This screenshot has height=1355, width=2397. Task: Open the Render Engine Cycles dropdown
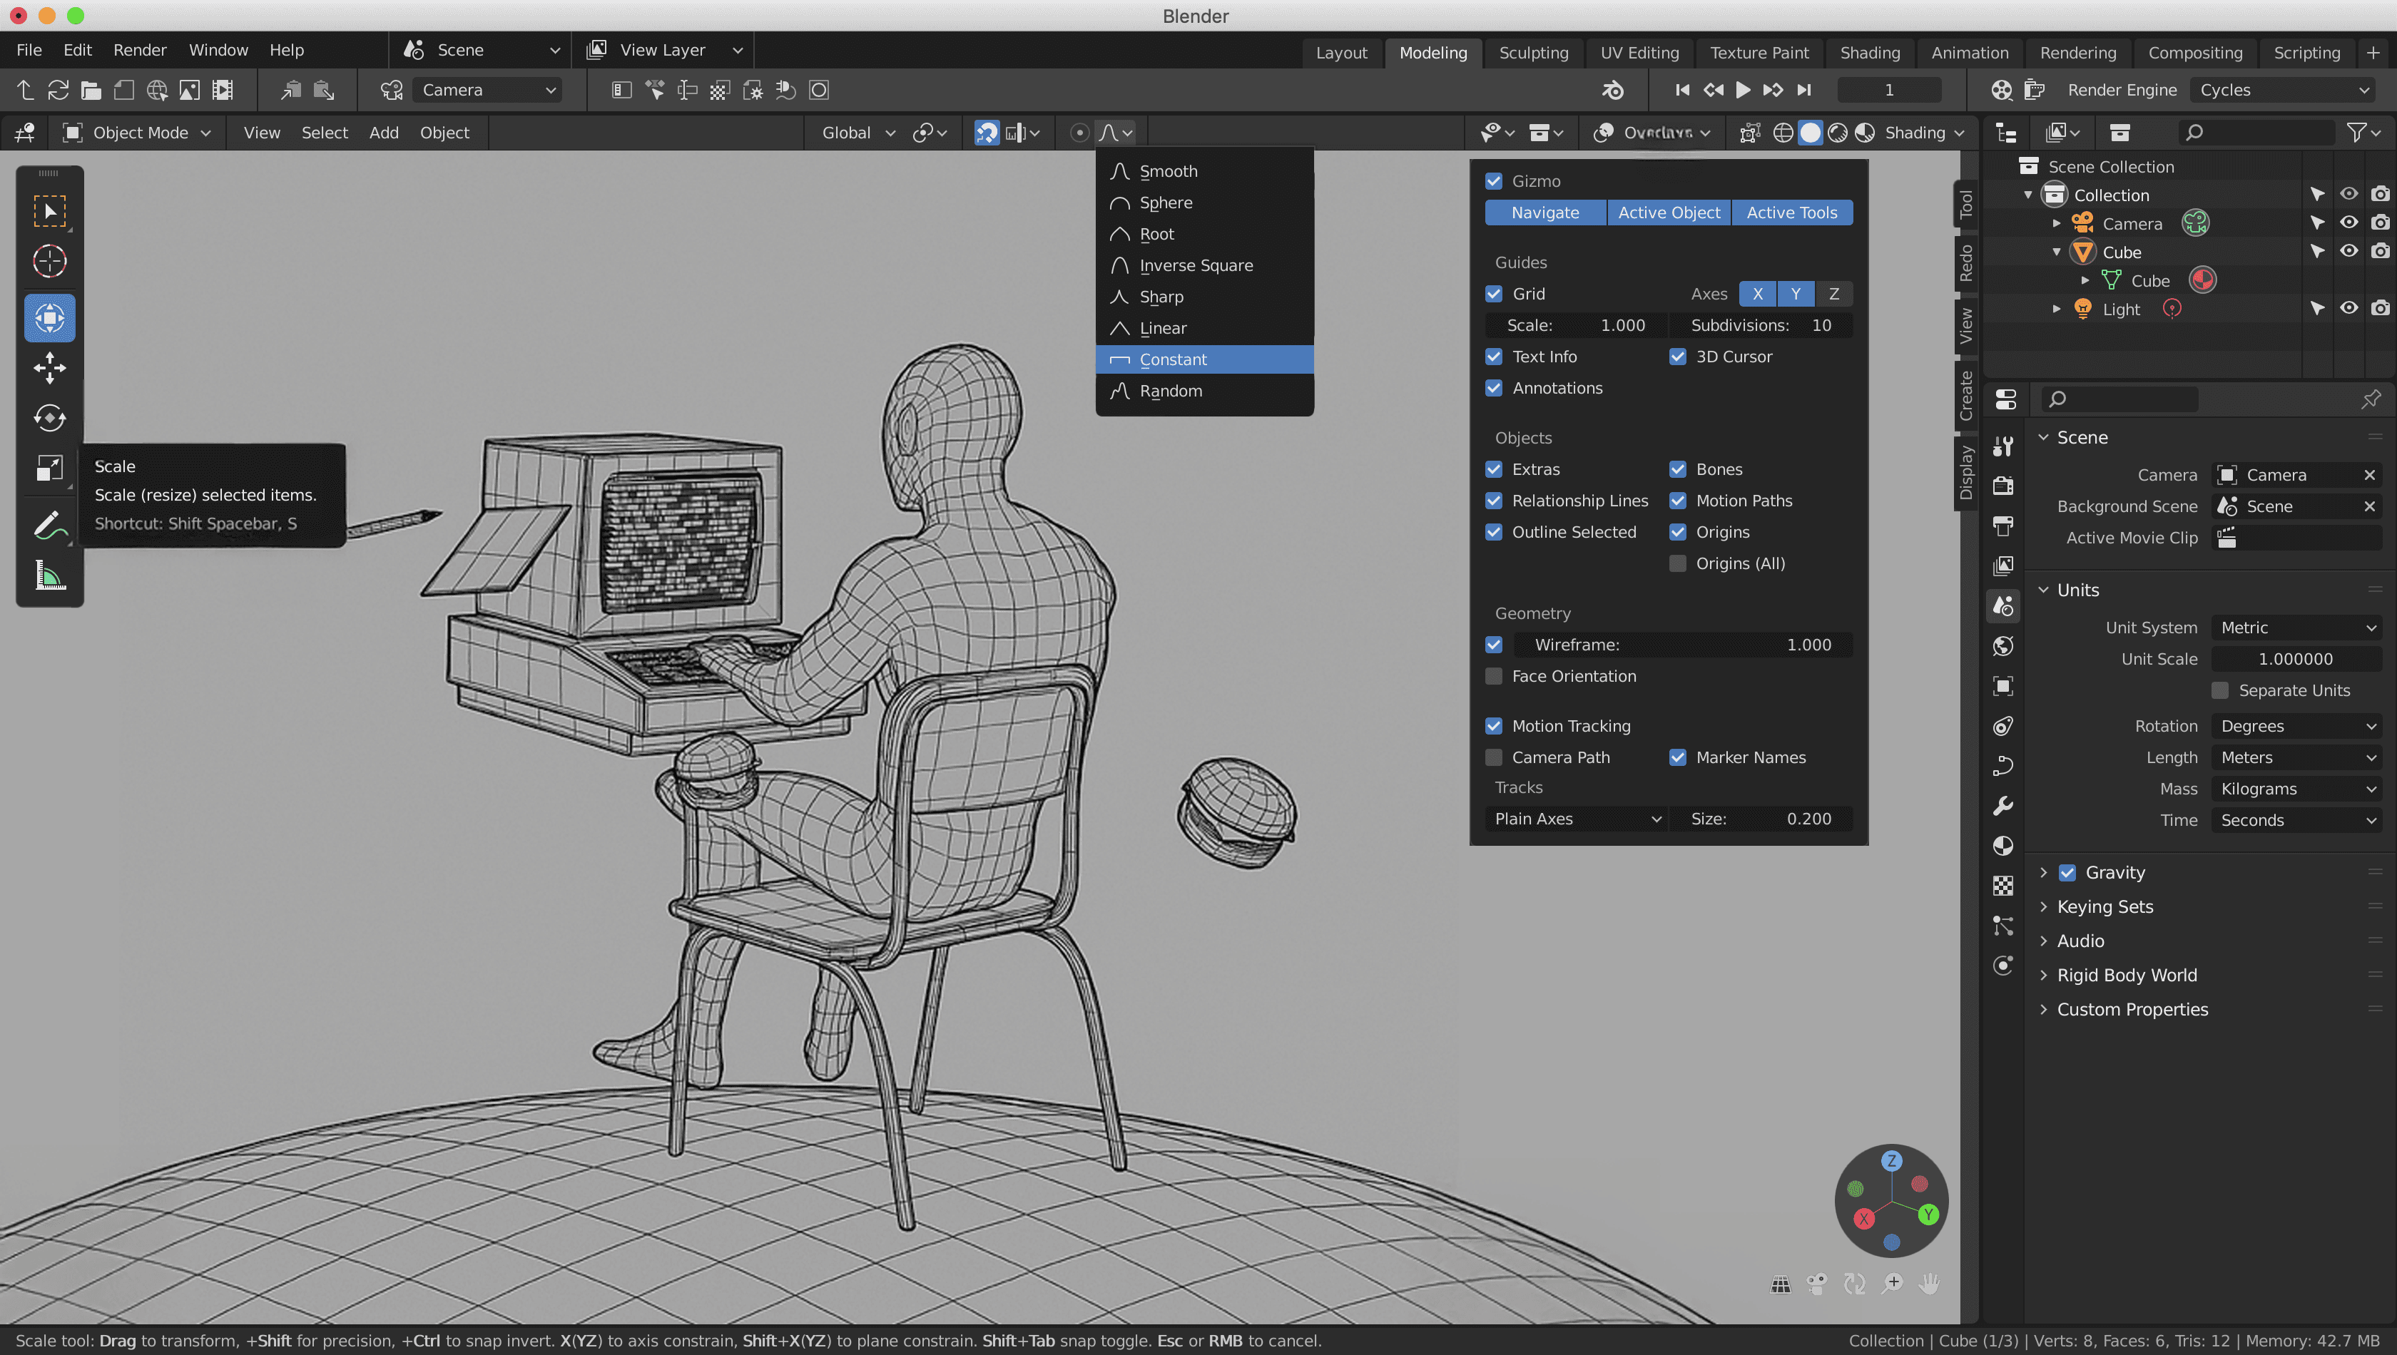2284,91
